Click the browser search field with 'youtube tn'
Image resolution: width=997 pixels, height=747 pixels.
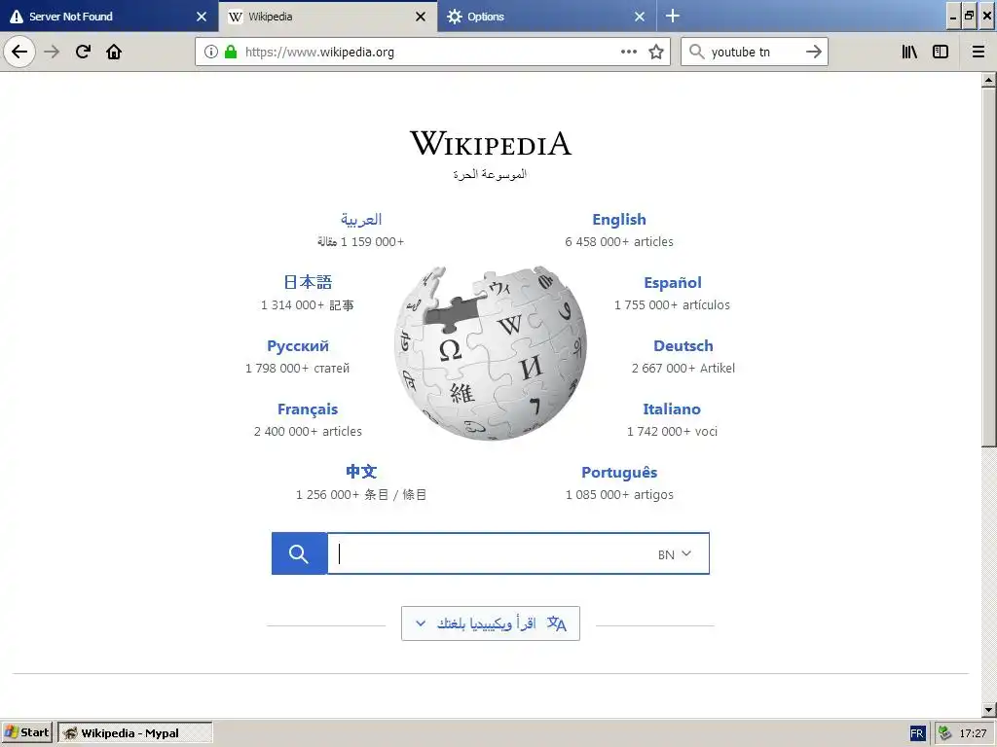coord(754,53)
